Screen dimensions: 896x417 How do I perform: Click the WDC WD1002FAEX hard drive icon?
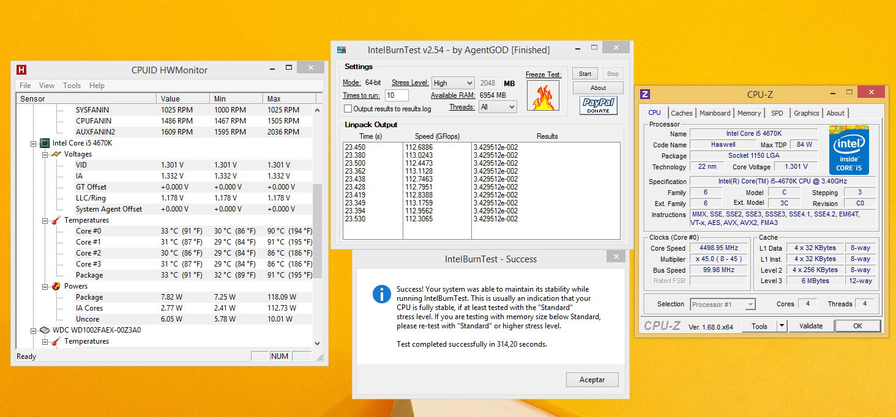tap(45, 330)
